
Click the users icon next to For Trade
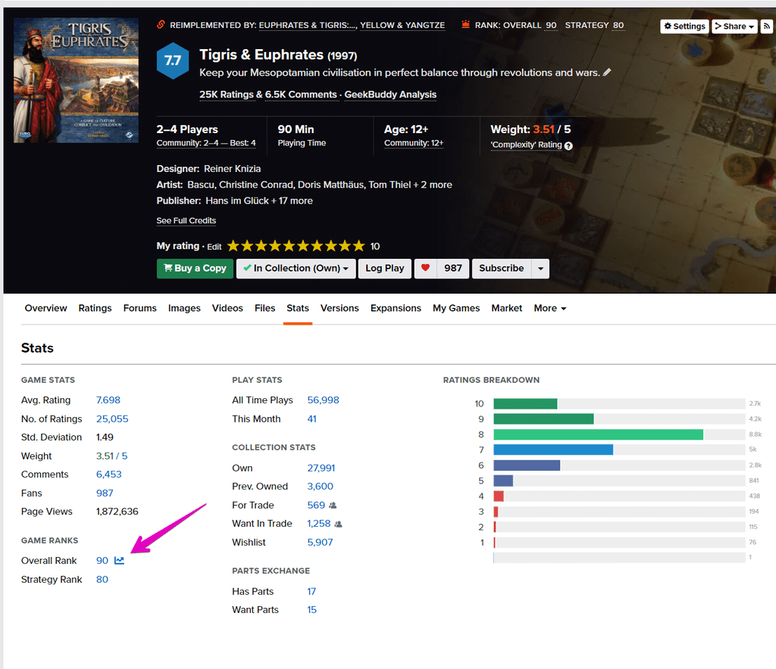(x=333, y=505)
